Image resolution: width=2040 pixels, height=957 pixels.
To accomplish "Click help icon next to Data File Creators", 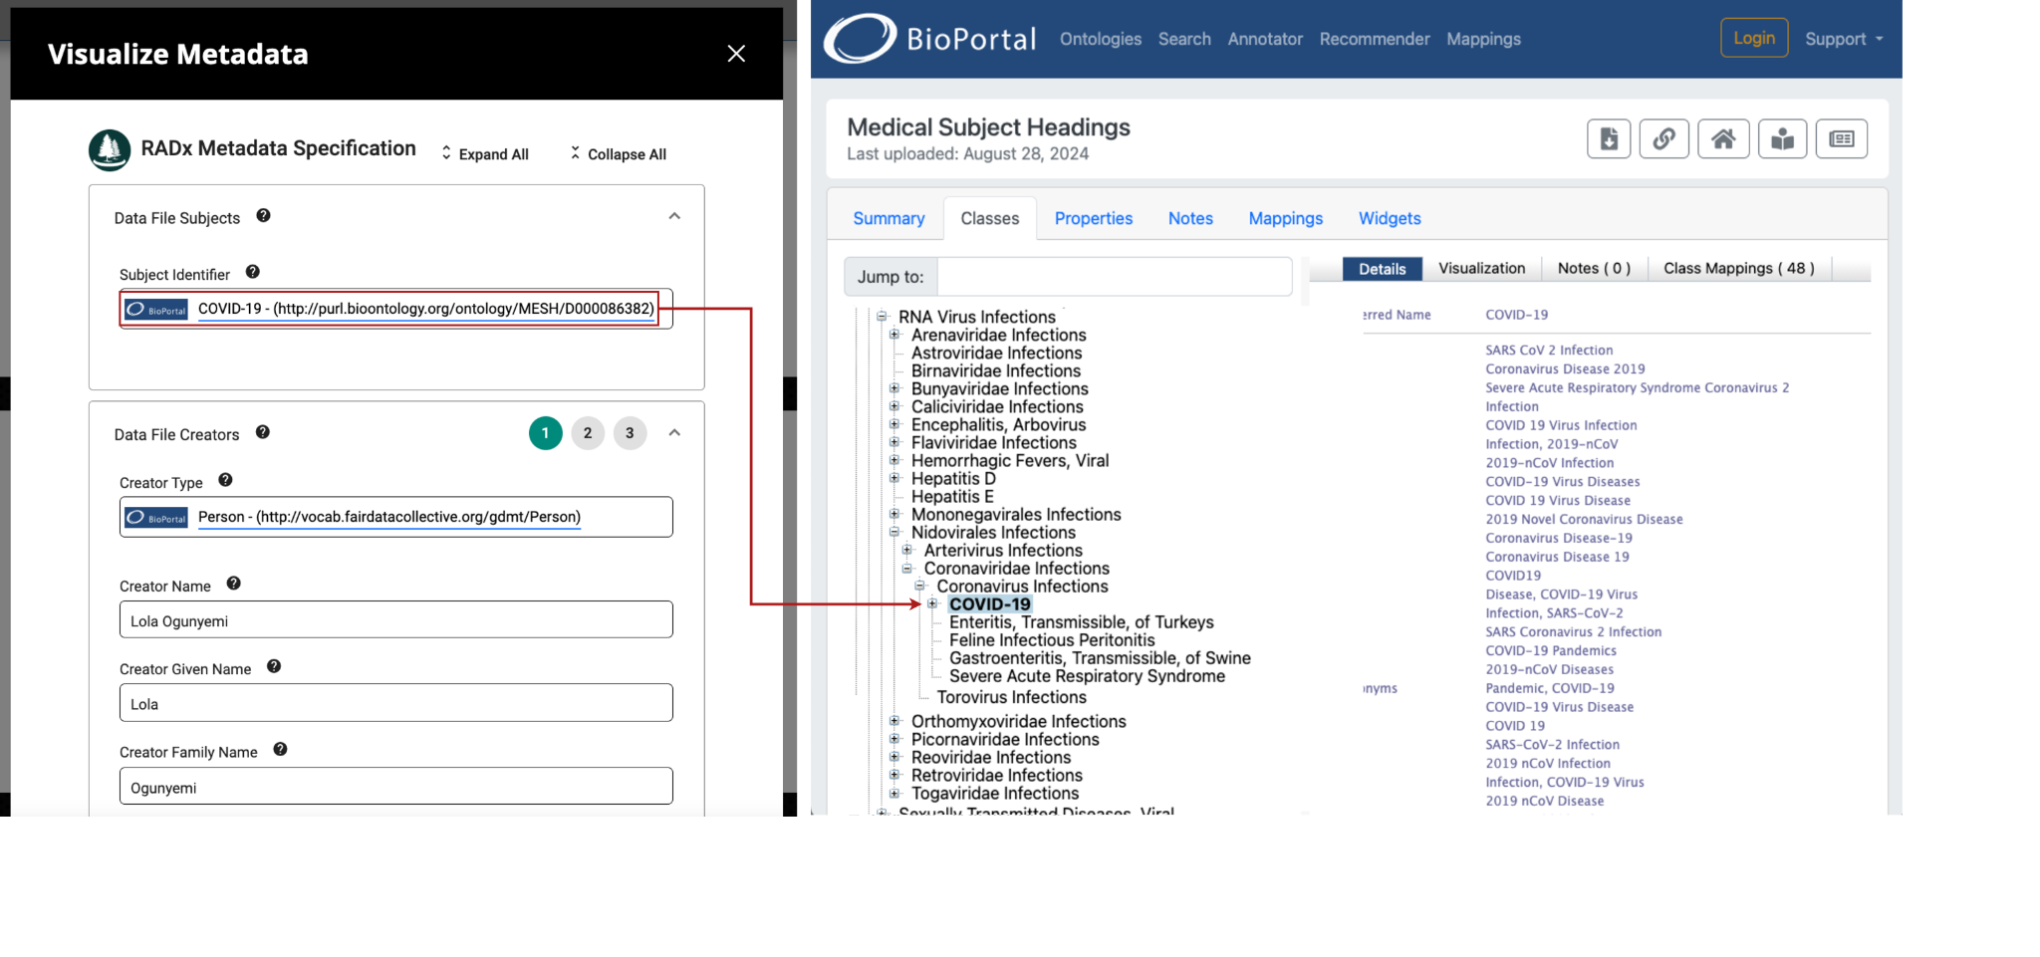I will click(x=263, y=432).
